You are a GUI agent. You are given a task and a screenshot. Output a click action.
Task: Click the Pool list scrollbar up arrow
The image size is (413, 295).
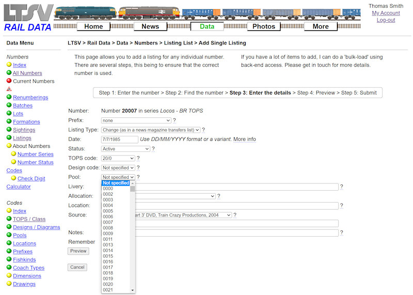[133, 183]
